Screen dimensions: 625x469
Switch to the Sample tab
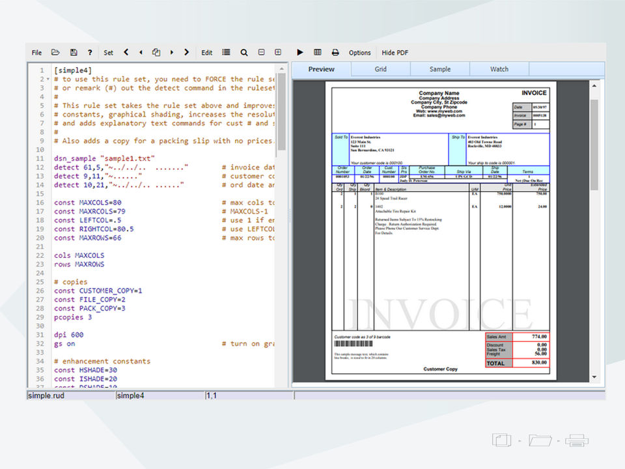(439, 69)
